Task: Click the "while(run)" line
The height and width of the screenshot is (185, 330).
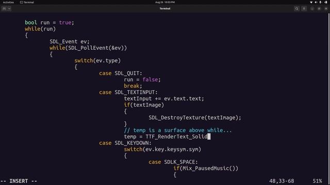Action: click(x=40, y=29)
